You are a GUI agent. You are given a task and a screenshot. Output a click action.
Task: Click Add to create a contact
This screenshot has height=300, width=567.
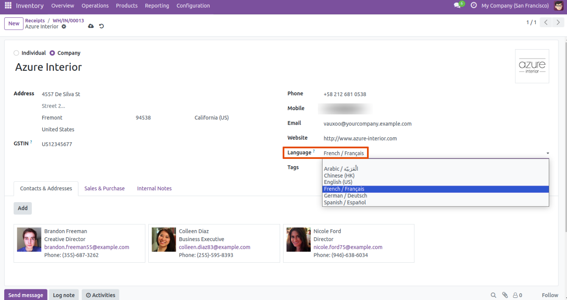click(23, 208)
